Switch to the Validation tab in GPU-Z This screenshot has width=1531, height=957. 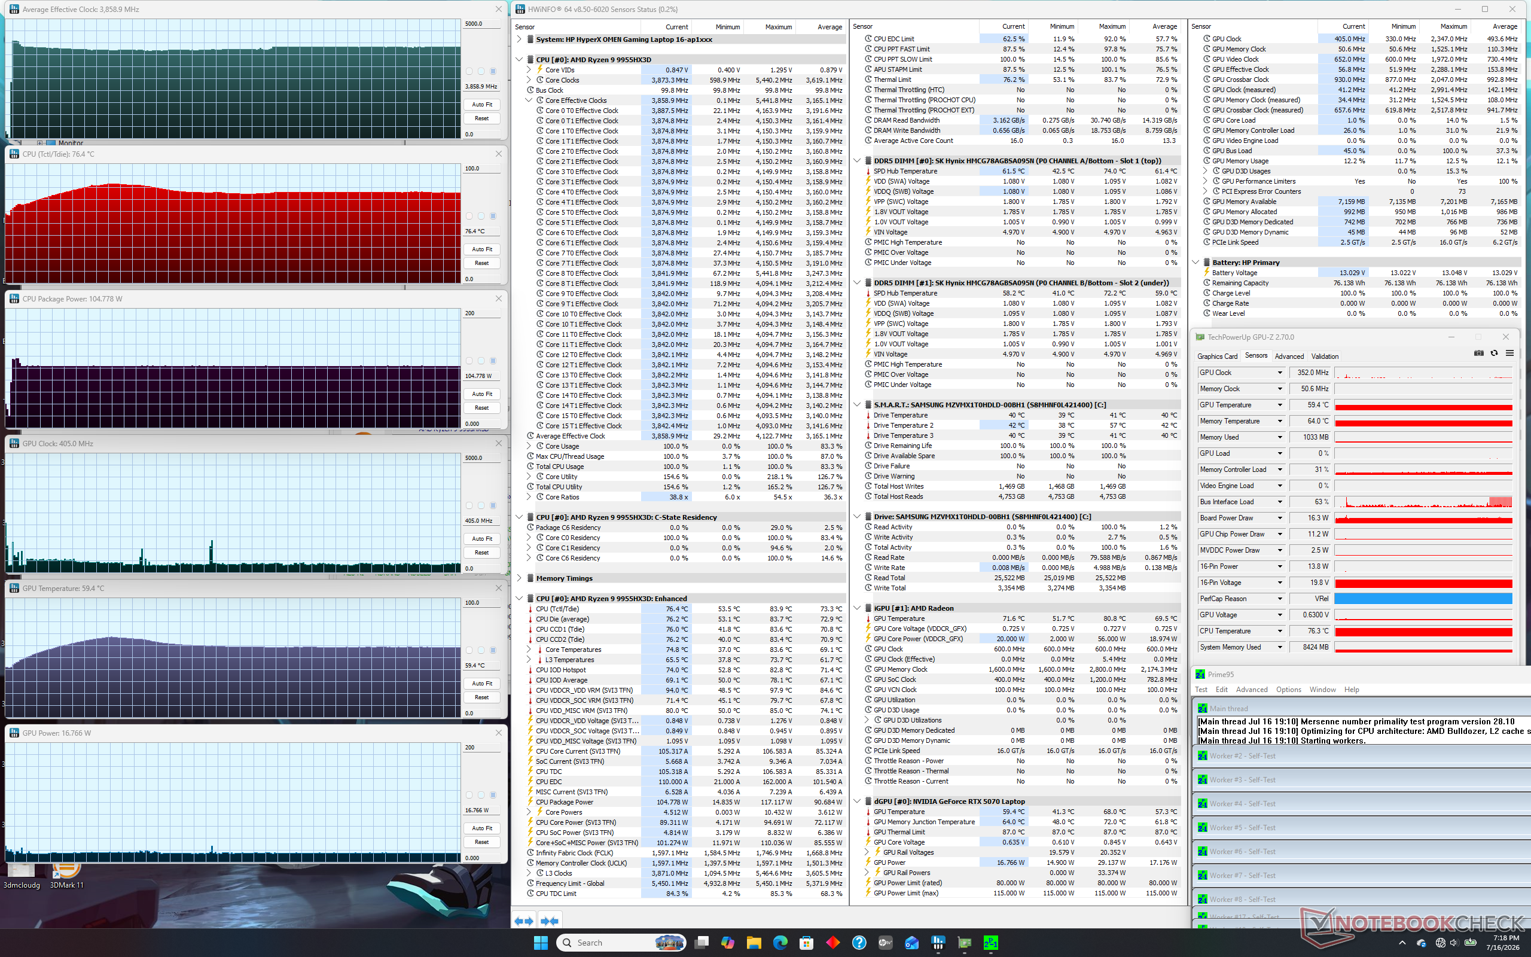pyautogui.click(x=1325, y=356)
